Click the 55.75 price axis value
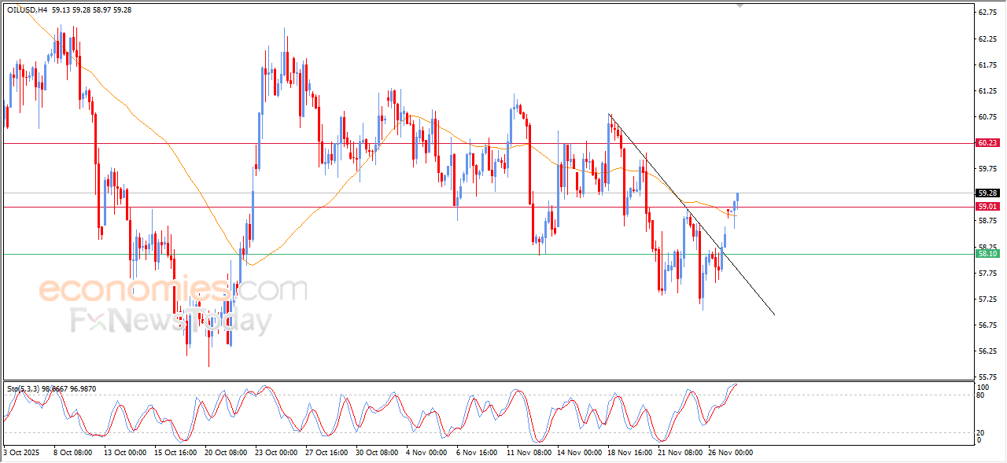 point(988,377)
